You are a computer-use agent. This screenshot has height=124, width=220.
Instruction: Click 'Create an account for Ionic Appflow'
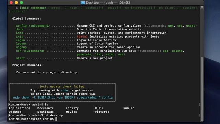[x=108, y=47]
